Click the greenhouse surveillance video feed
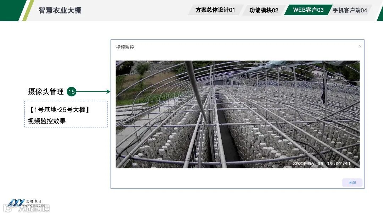This screenshot has height=215, width=383. point(237,114)
